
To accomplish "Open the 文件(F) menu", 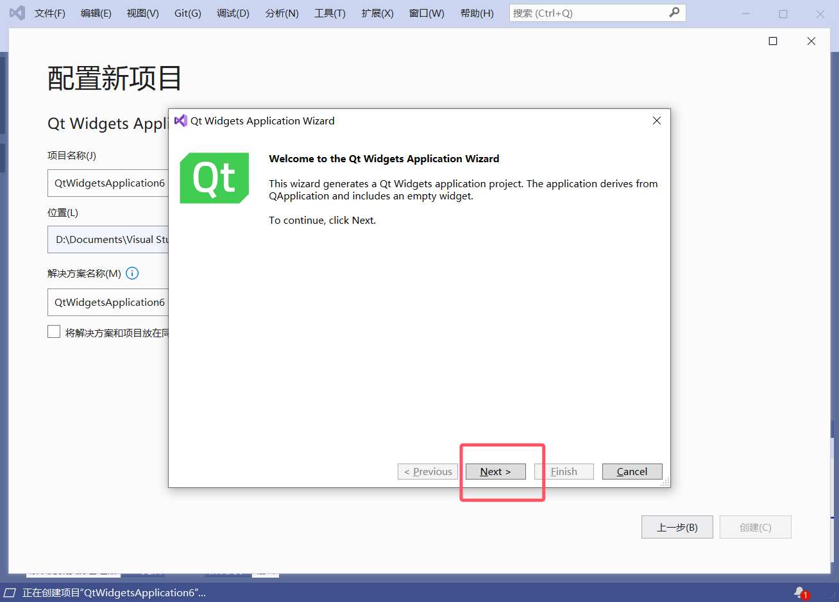I will tap(50, 13).
